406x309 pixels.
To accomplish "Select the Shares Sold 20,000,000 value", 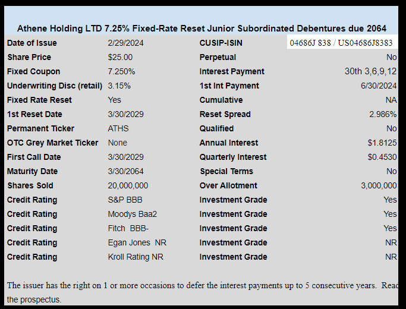I will tap(128, 185).
